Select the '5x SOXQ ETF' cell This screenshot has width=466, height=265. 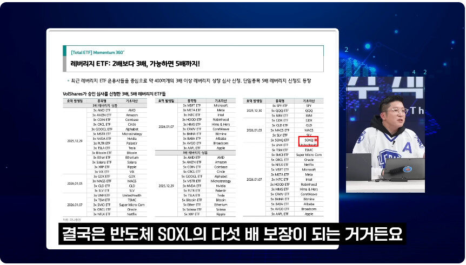(279, 140)
